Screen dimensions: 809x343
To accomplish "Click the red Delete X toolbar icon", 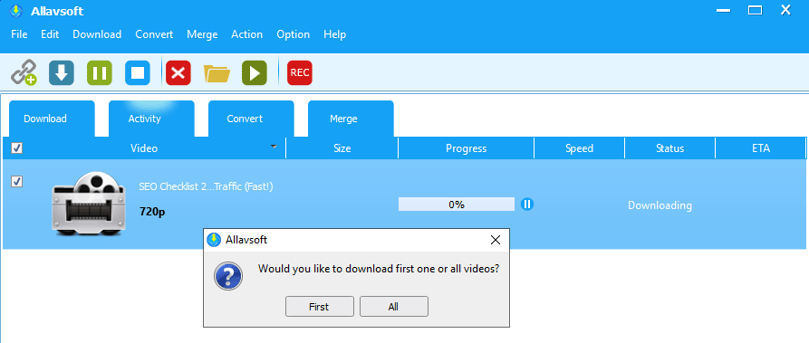I will pos(178,72).
